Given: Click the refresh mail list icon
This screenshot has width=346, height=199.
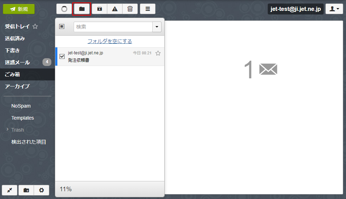Looking at the screenshot, I should click(64, 9).
